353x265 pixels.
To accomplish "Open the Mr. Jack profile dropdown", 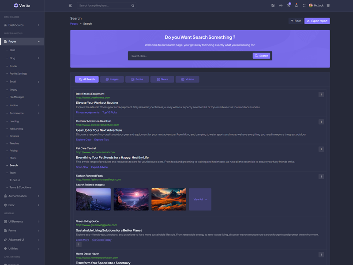I will coord(316,6).
